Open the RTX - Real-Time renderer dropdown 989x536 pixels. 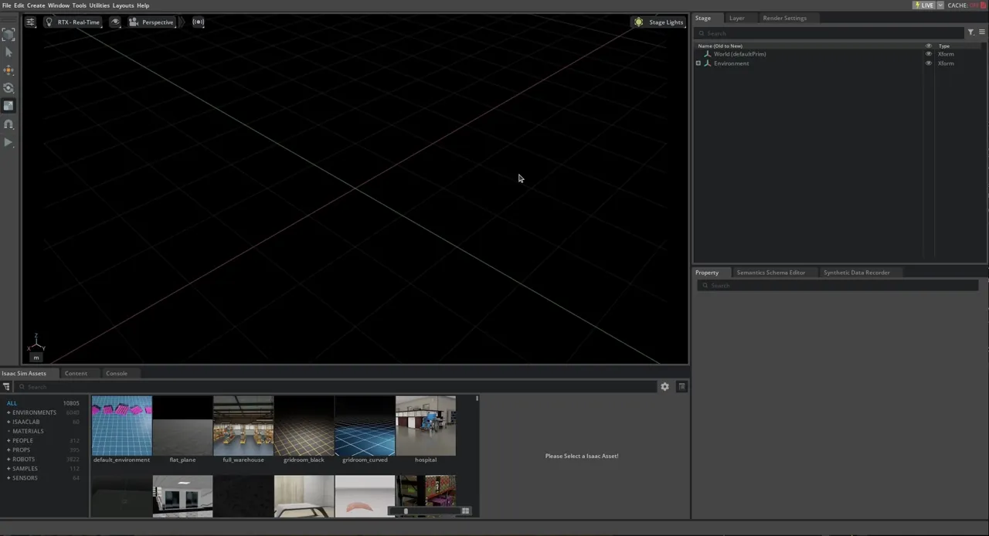(x=78, y=22)
